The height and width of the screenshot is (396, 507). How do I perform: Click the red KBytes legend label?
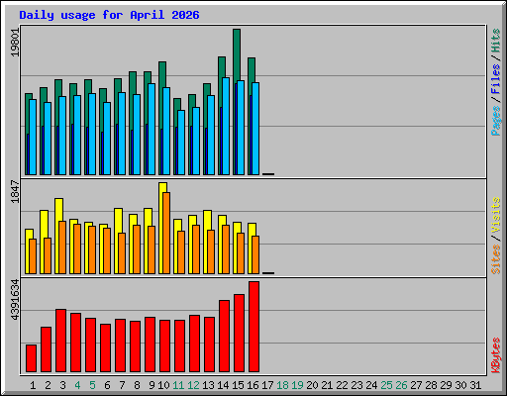point(496,355)
